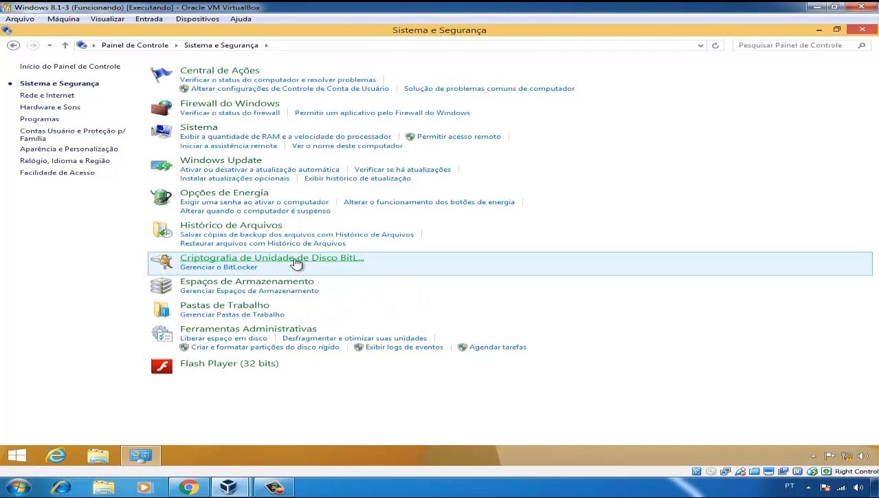
Task: Open the Entrada menu
Action: [149, 19]
